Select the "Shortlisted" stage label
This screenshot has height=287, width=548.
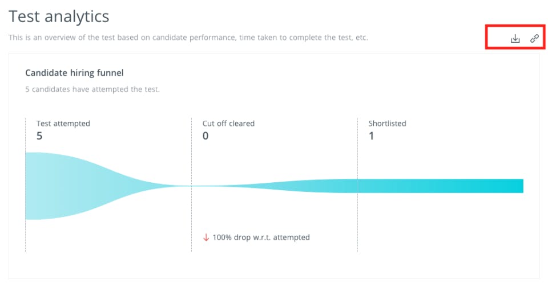tap(387, 123)
